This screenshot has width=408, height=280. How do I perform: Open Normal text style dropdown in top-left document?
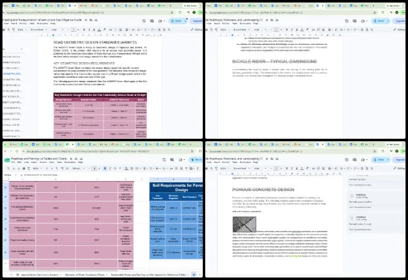(39, 30)
